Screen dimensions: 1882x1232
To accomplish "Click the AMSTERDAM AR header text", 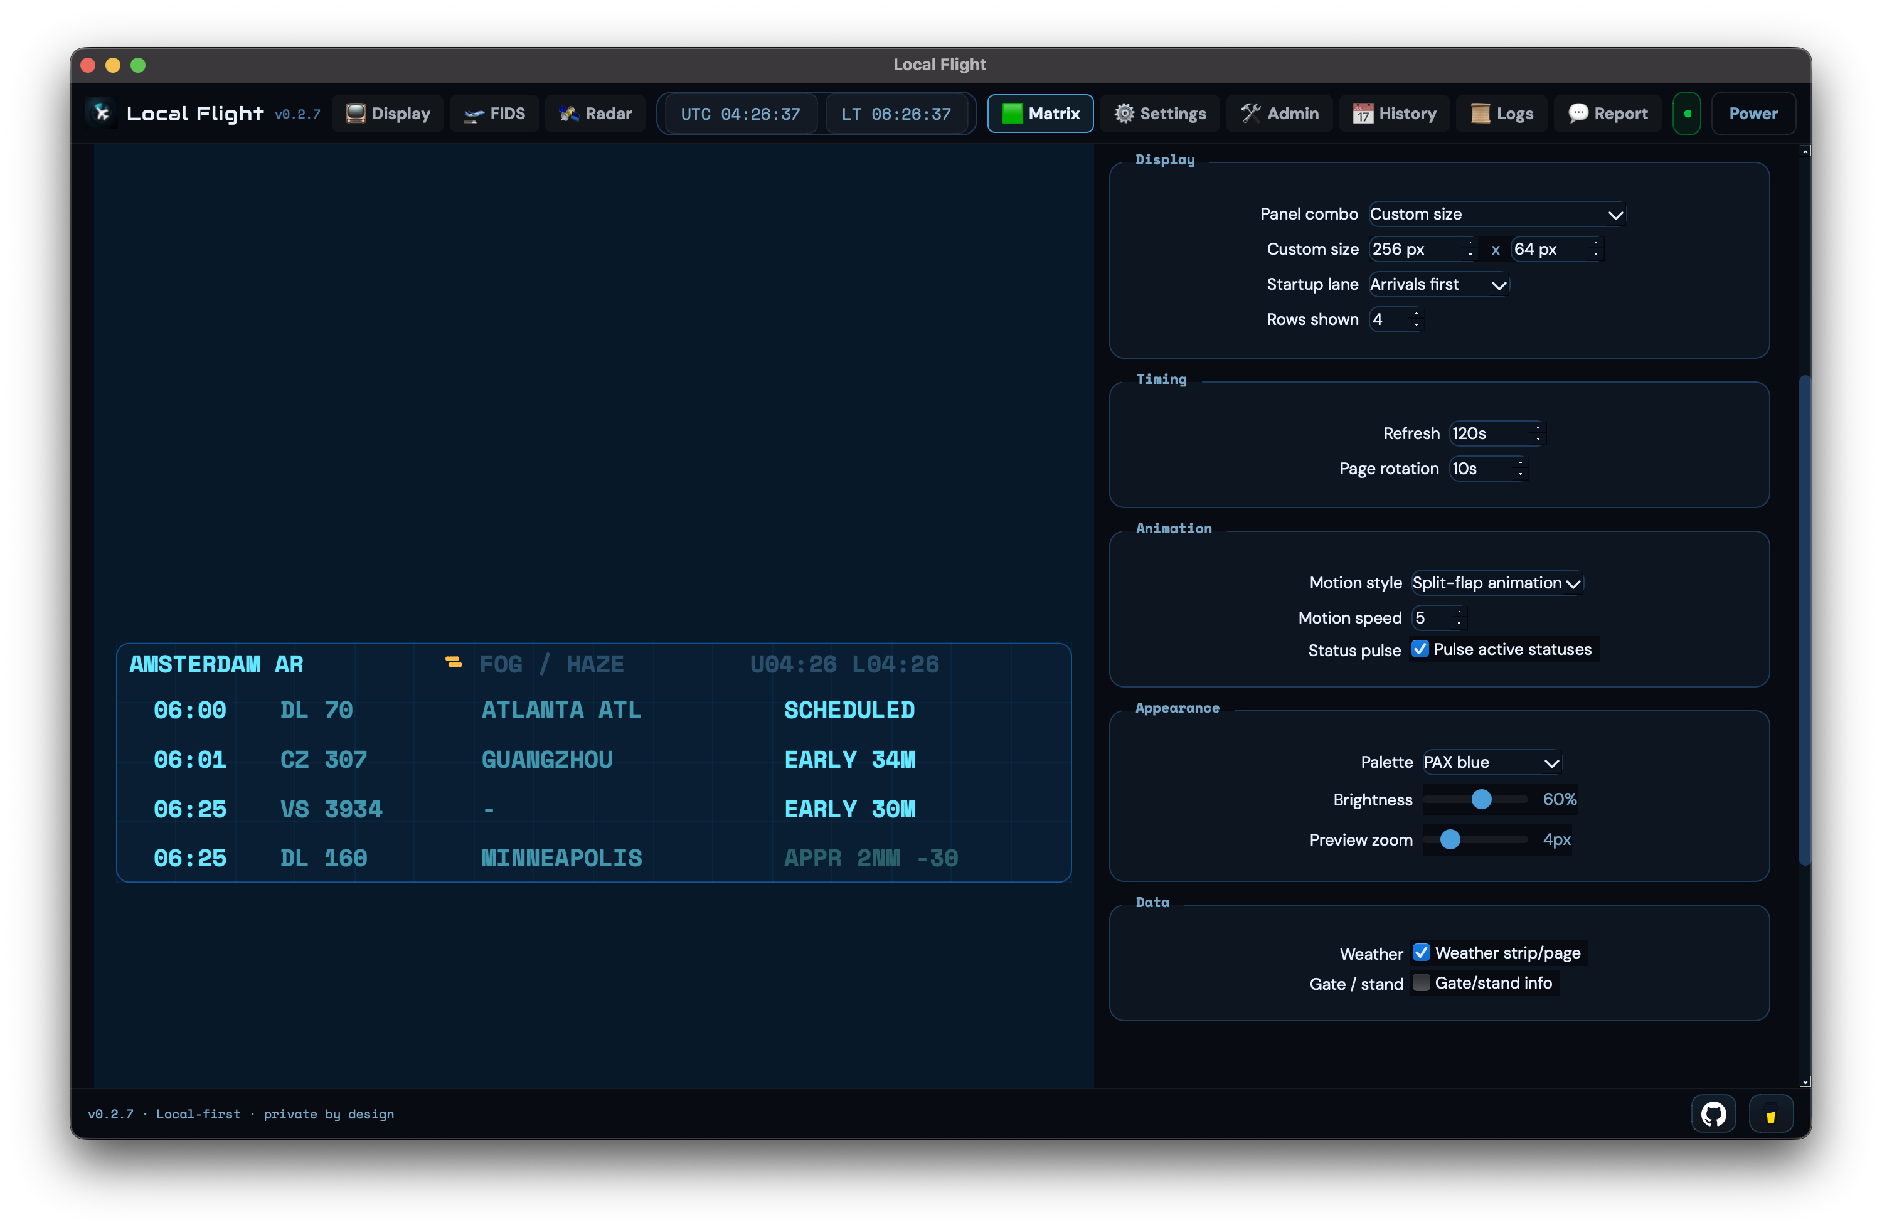I will tap(216, 664).
